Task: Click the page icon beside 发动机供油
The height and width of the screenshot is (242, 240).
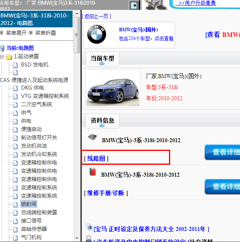Action: [x=15, y=147]
